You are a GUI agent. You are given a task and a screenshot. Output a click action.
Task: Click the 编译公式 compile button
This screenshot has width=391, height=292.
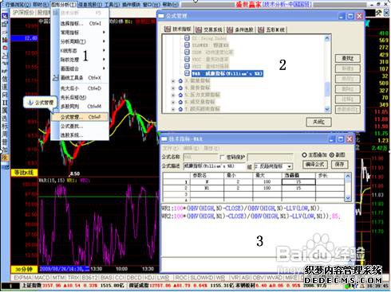(315, 165)
